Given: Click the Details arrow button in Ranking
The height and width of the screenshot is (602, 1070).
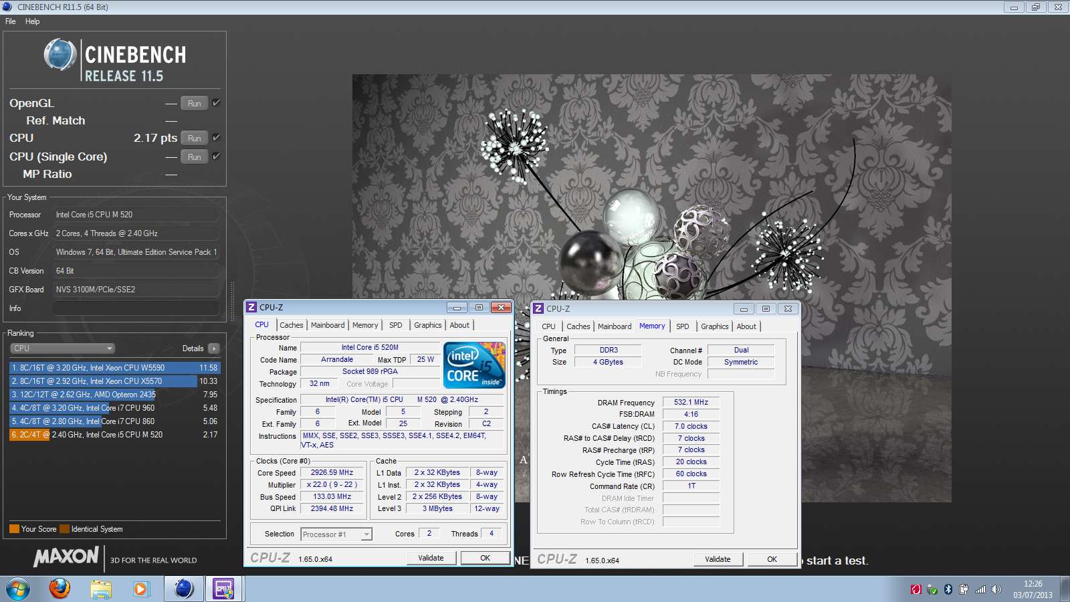Looking at the screenshot, I should click(214, 348).
